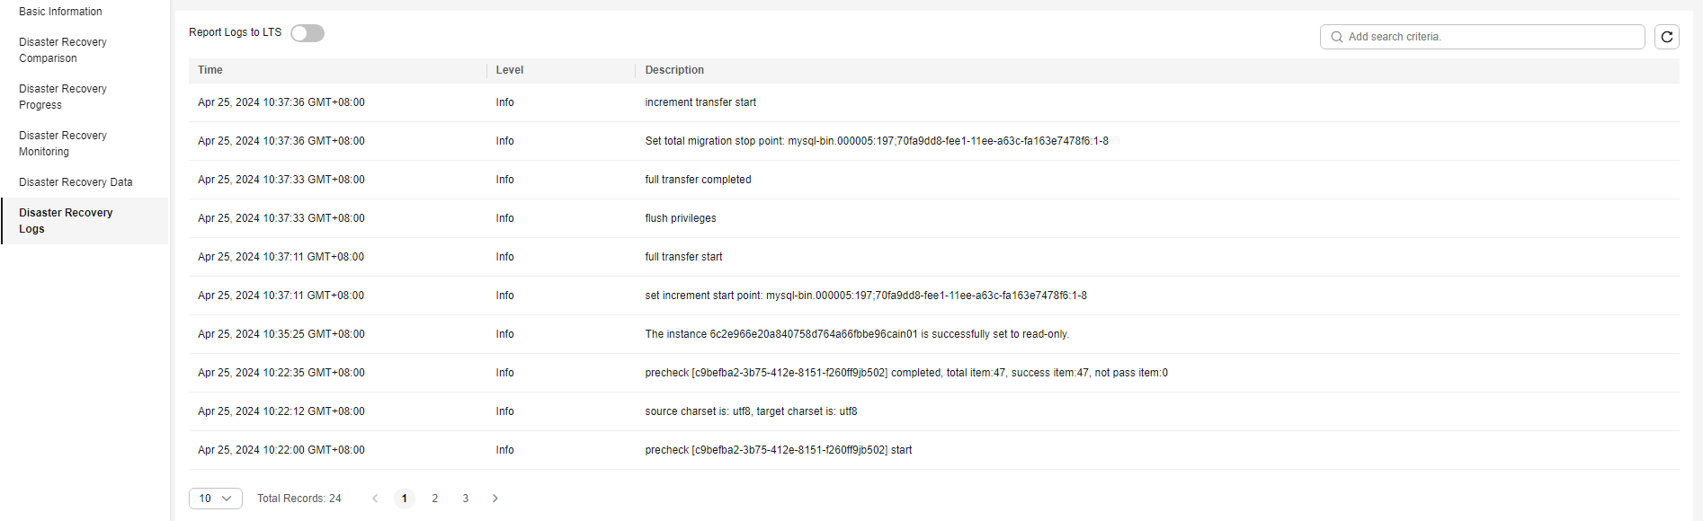Image resolution: width=1703 pixels, height=521 pixels.
Task: Select Disaster Recovery Logs sidebar item
Action: [x=66, y=221]
